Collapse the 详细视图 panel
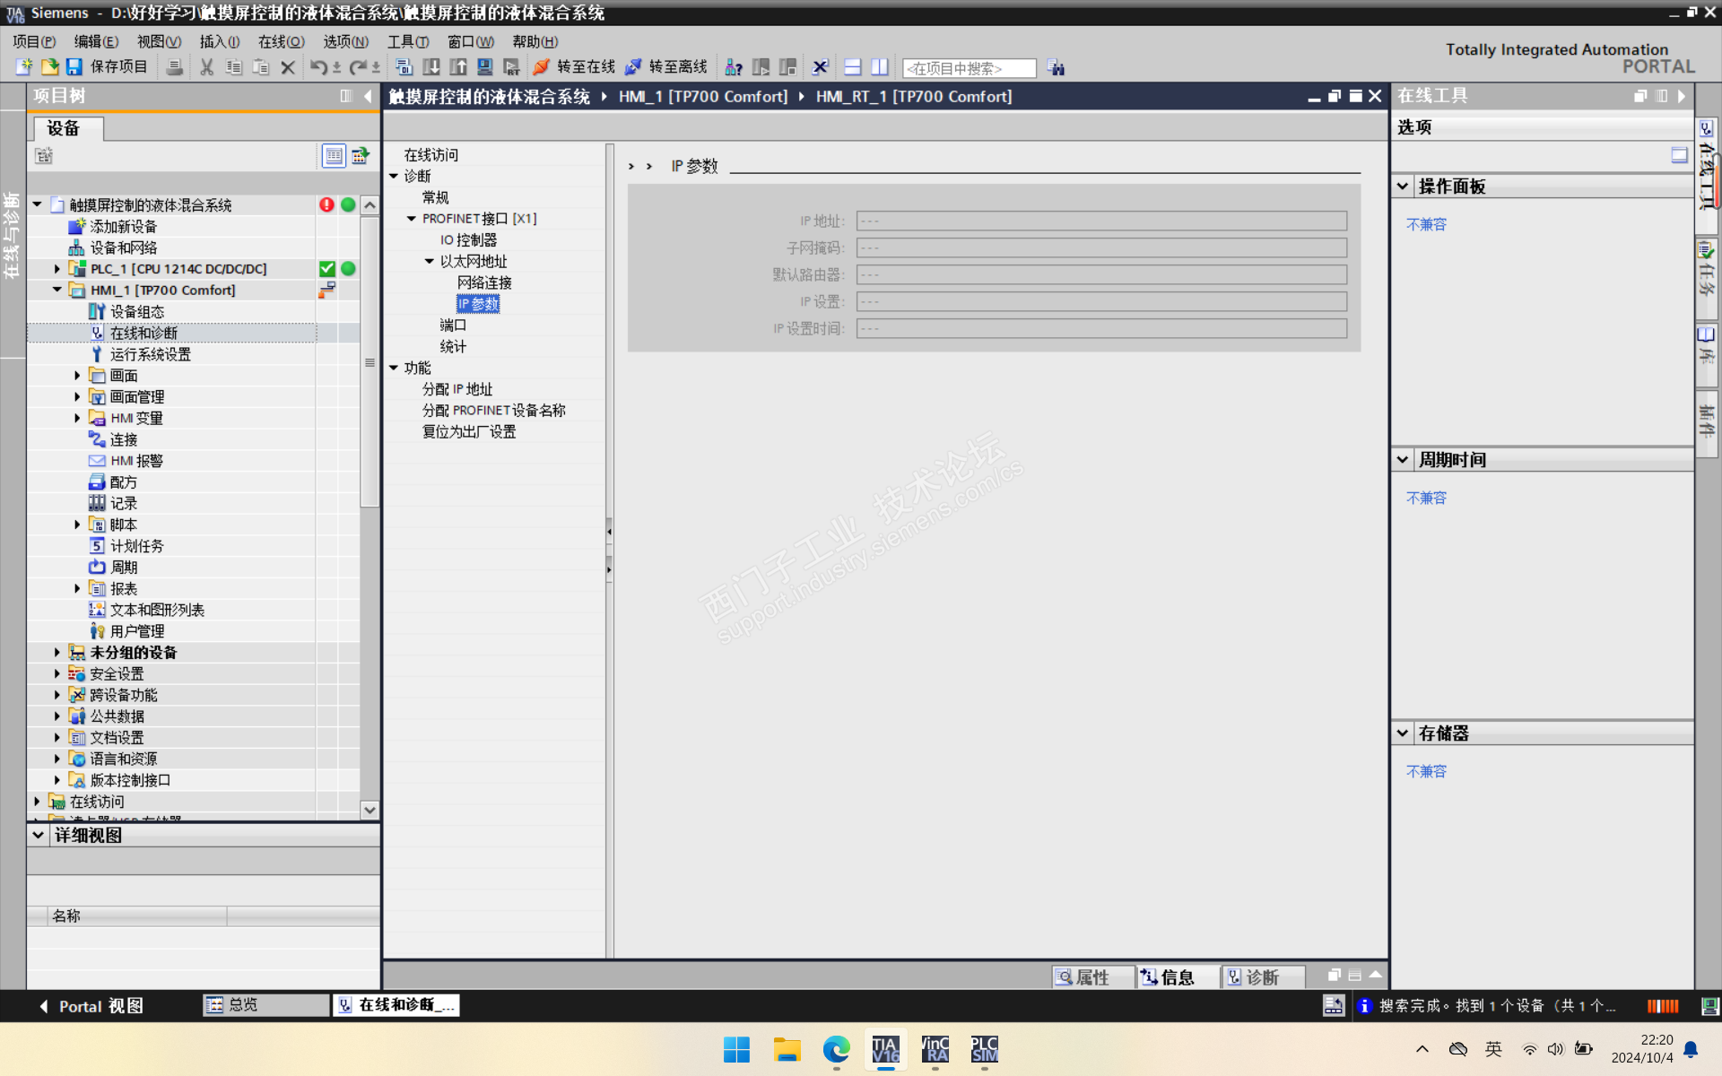The height and width of the screenshot is (1076, 1722). [39, 835]
